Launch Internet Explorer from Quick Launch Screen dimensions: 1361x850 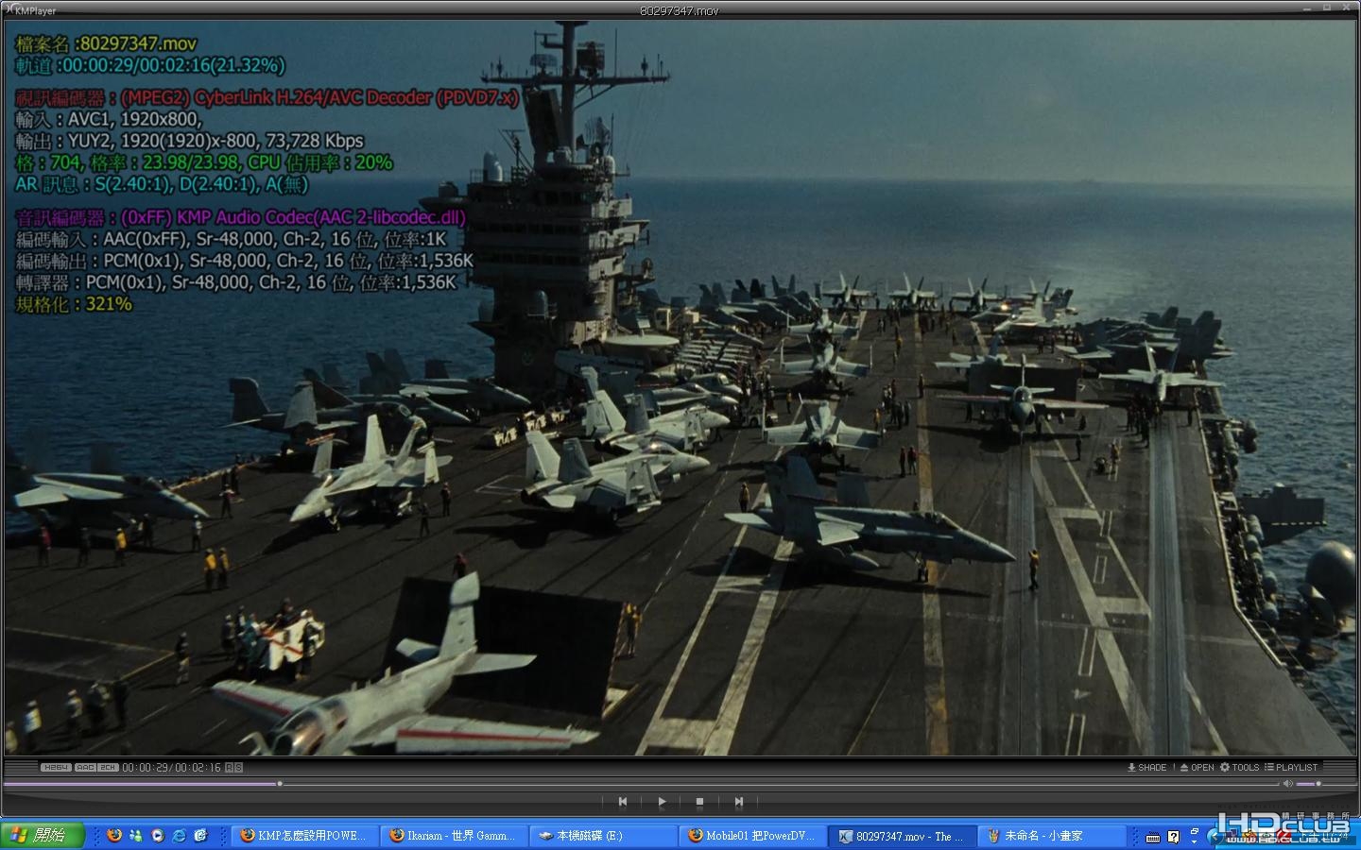tap(179, 835)
